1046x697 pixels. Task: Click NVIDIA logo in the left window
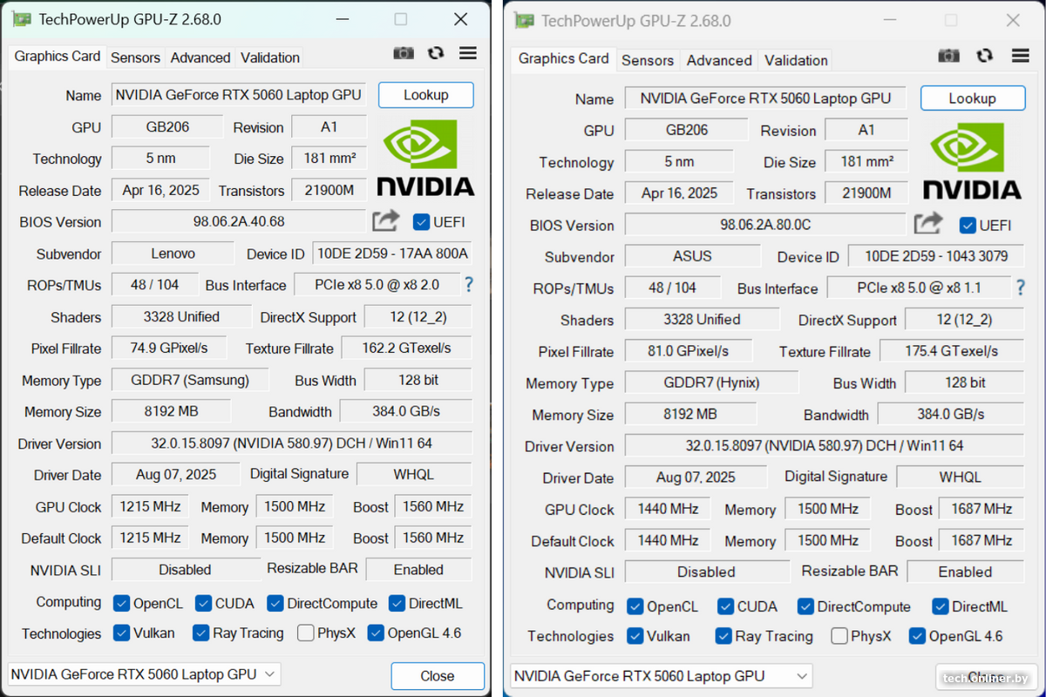(x=425, y=159)
